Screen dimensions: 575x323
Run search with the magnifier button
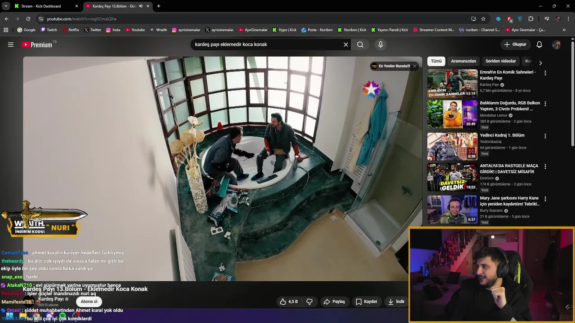[360, 44]
